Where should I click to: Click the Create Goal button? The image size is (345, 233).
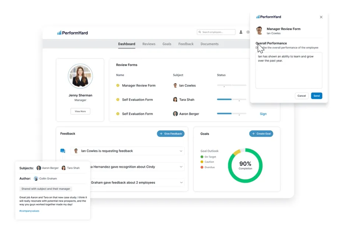261,134
